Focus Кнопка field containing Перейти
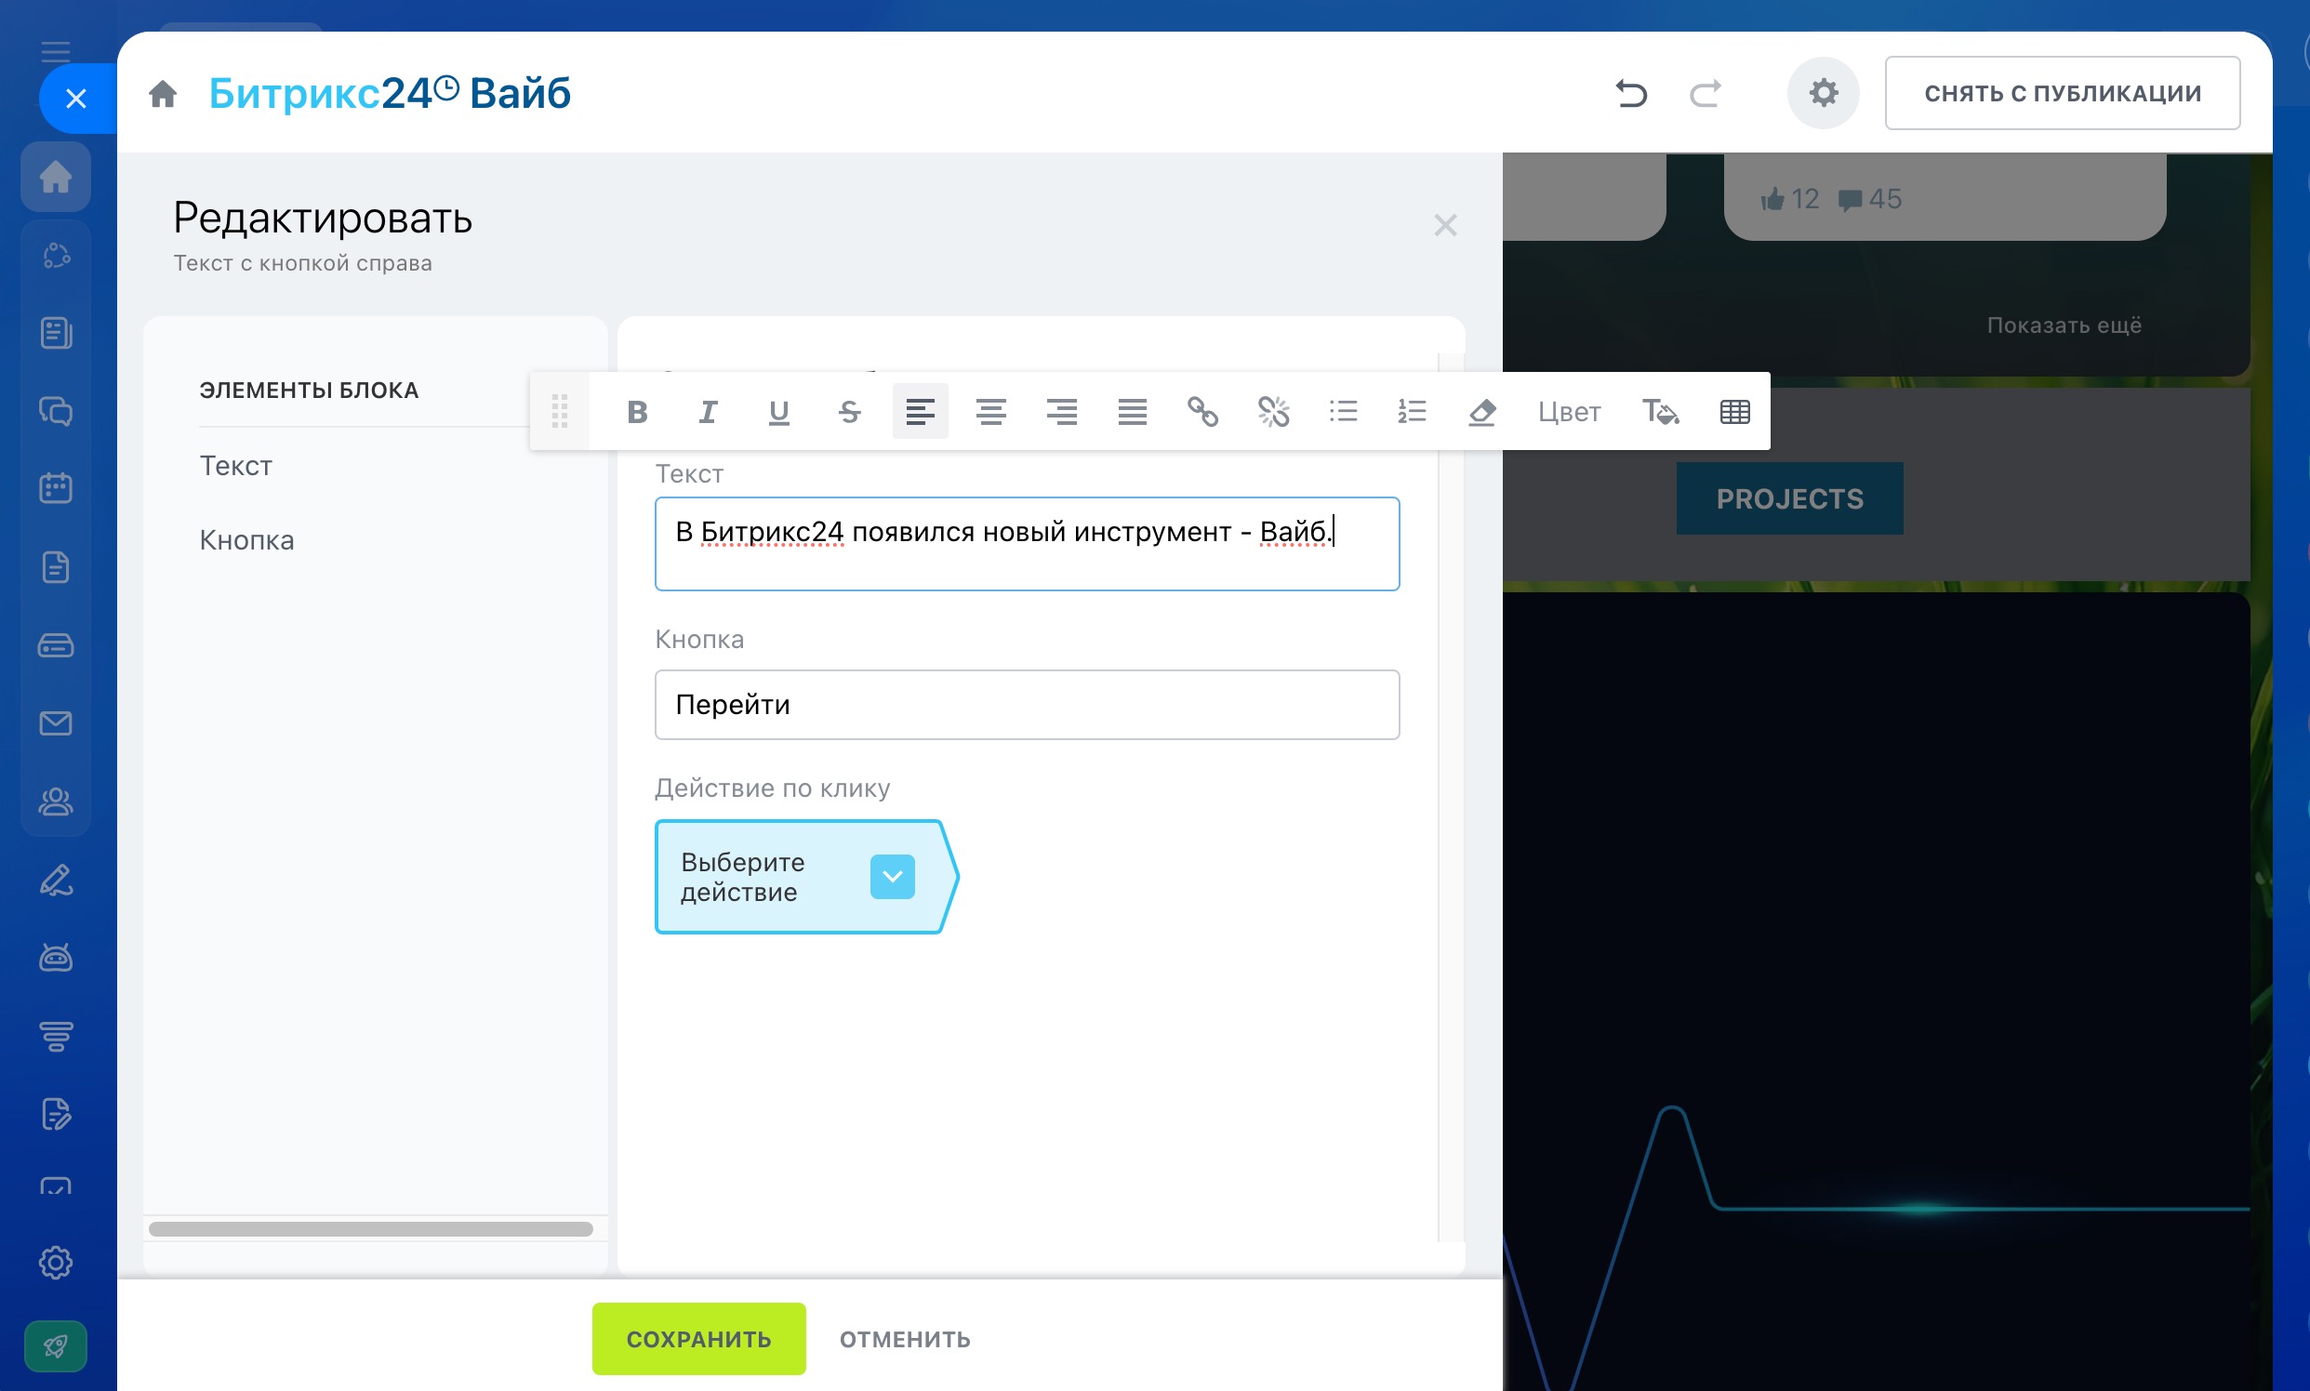The image size is (2310, 1391). pos(1027,705)
